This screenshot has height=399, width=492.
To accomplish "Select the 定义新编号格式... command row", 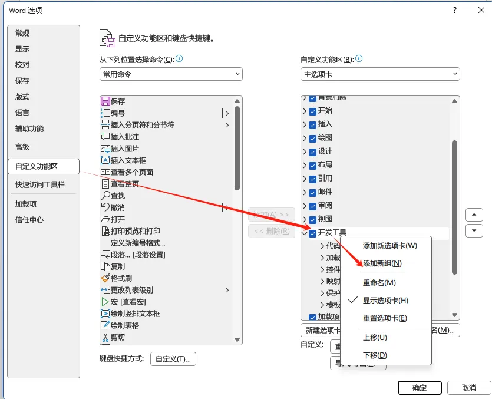I will click(166, 243).
